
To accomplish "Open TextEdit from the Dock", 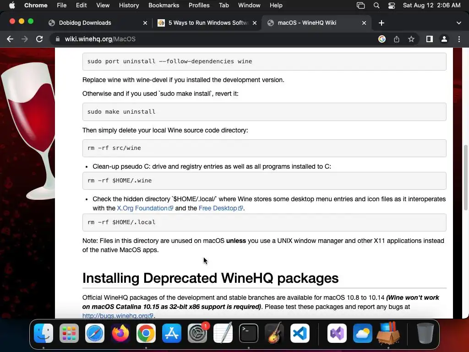I will point(223,333).
